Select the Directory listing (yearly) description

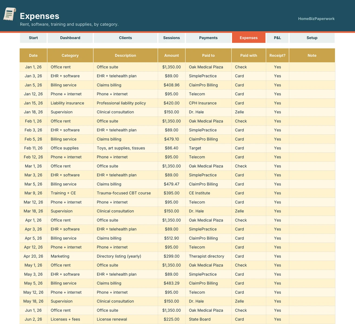pos(125,256)
